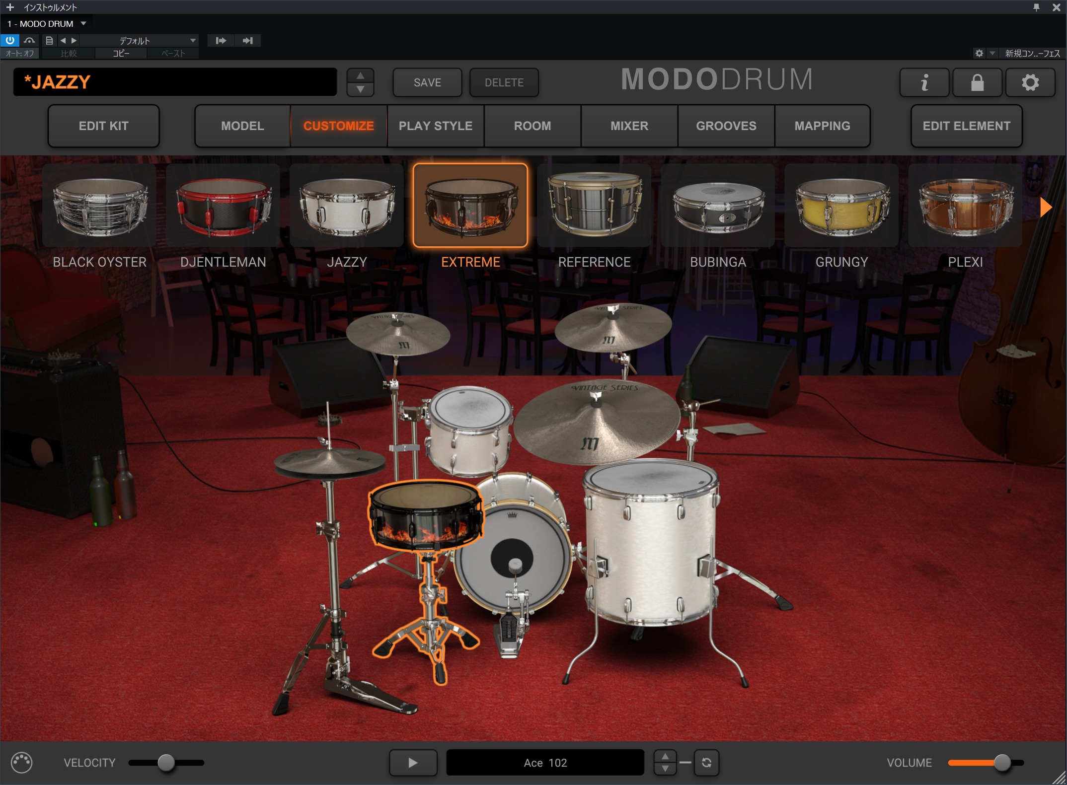Image resolution: width=1067 pixels, height=785 pixels.
Task: Click the sidechain input routing icon
Action: (x=221, y=40)
